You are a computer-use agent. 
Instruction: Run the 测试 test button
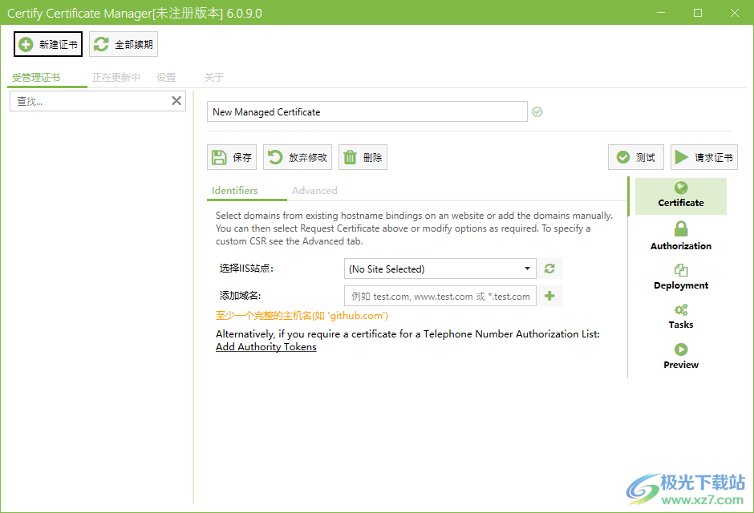coord(636,157)
